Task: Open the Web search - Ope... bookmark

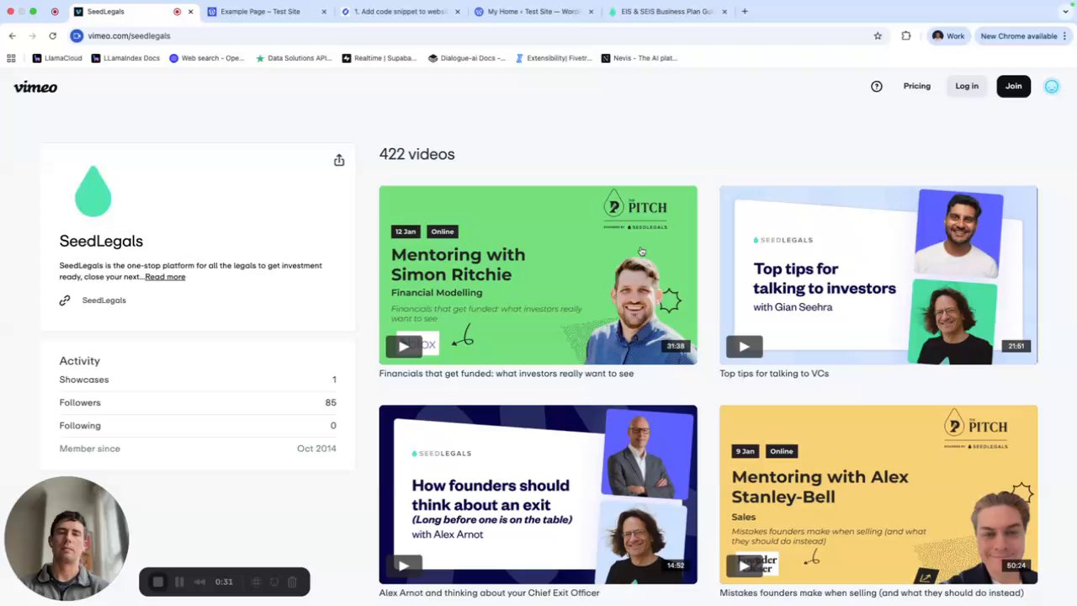Action: (x=206, y=58)
